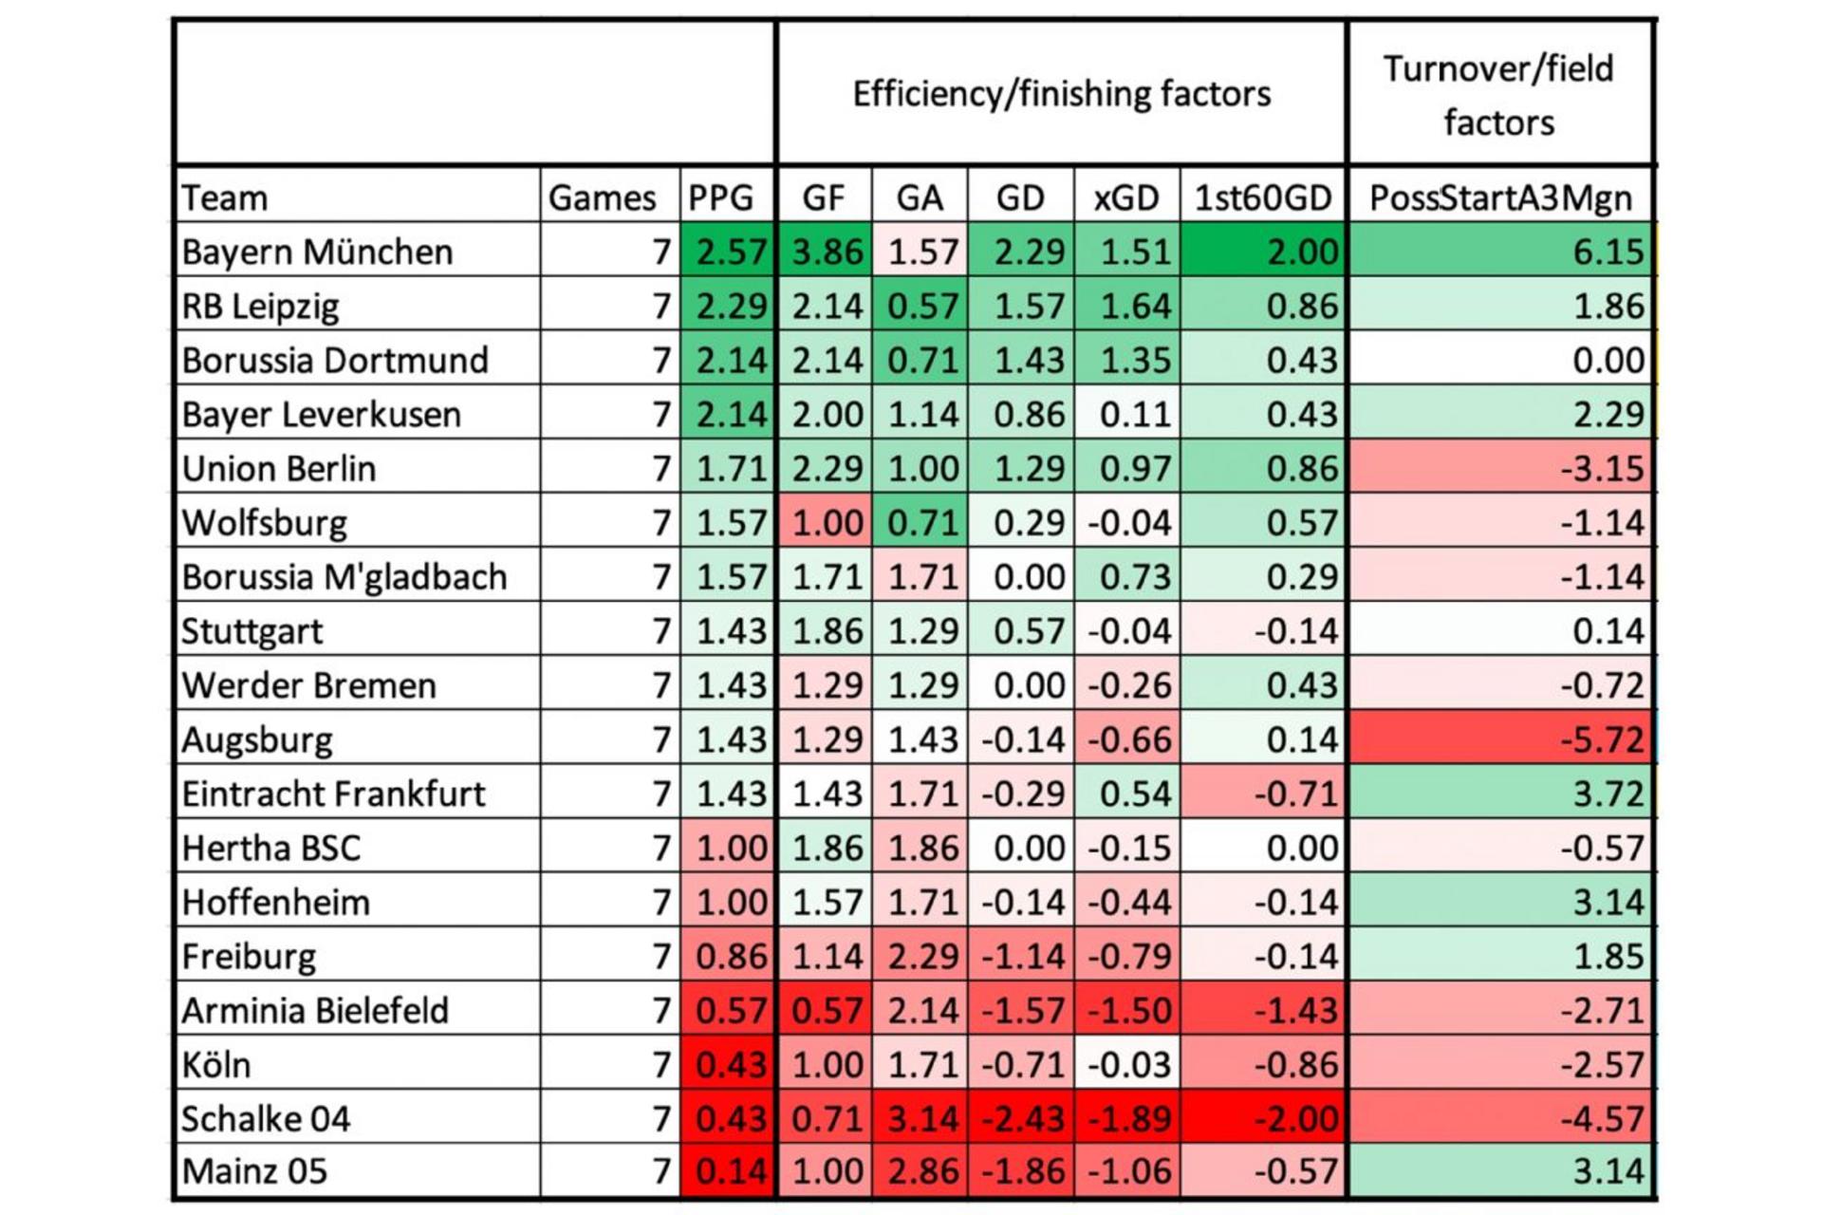1822x1215 pixels.
Task: Click the Team column header
Action: click(225, 197)
